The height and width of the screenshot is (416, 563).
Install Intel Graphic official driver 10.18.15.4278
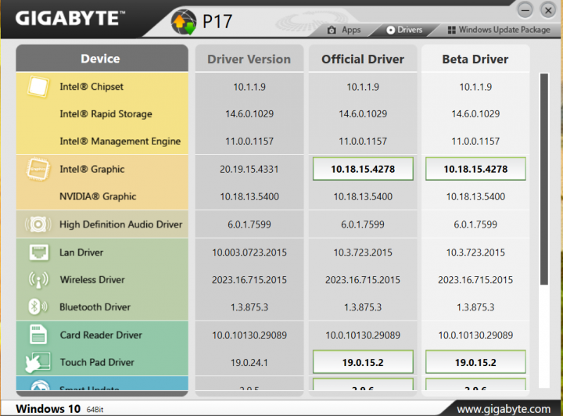pos(363,169)
